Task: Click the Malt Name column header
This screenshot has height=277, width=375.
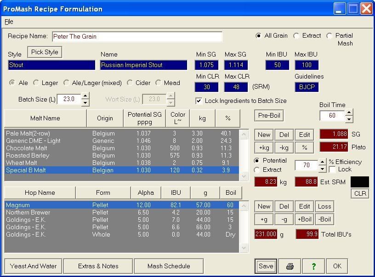Action: pyautogui.click(x=45, y=119)
